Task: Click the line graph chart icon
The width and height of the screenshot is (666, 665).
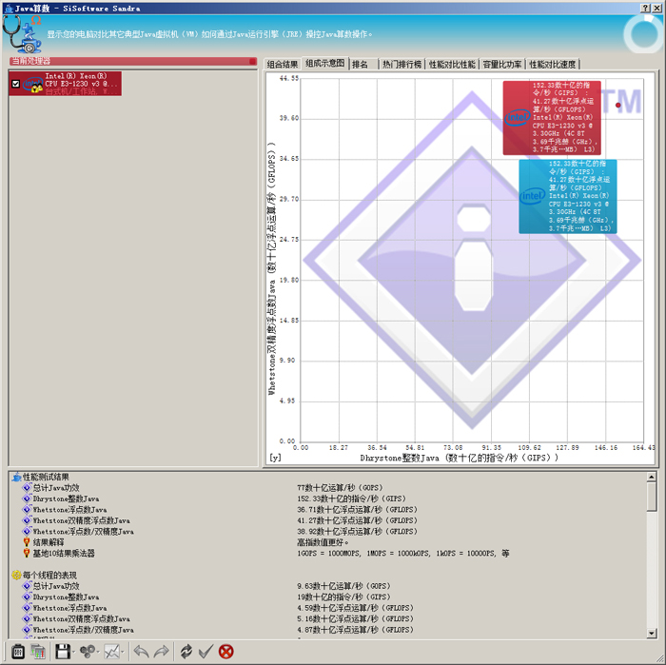Action: click(x=112, y=651)
